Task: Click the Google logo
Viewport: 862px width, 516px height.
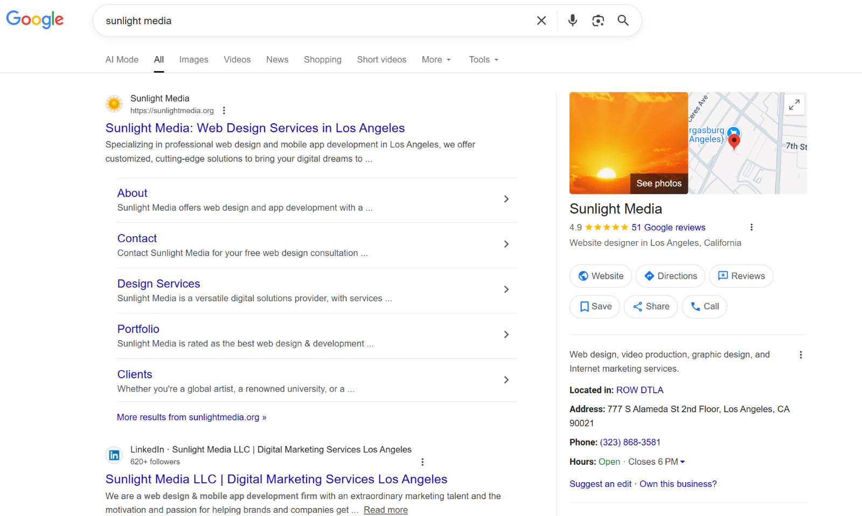Action: click(x=35, y=19)
